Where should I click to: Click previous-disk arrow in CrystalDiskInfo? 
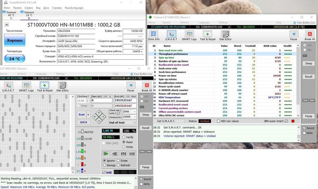pos(6,24)
